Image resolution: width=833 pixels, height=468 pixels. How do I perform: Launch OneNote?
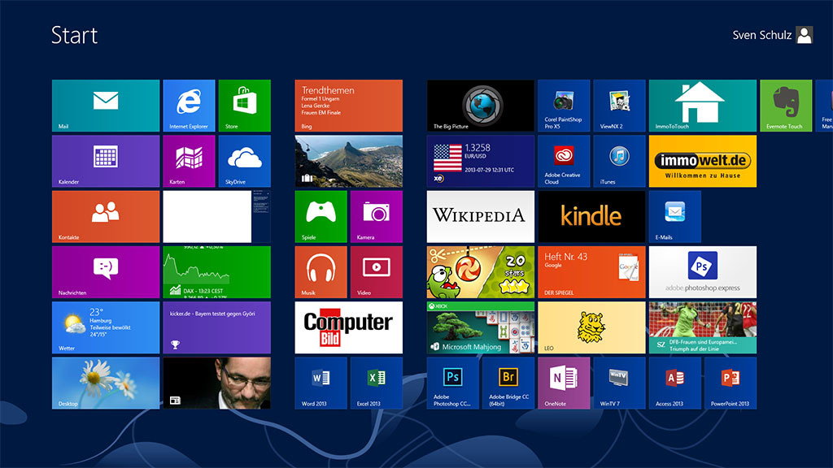pos(564,383)
